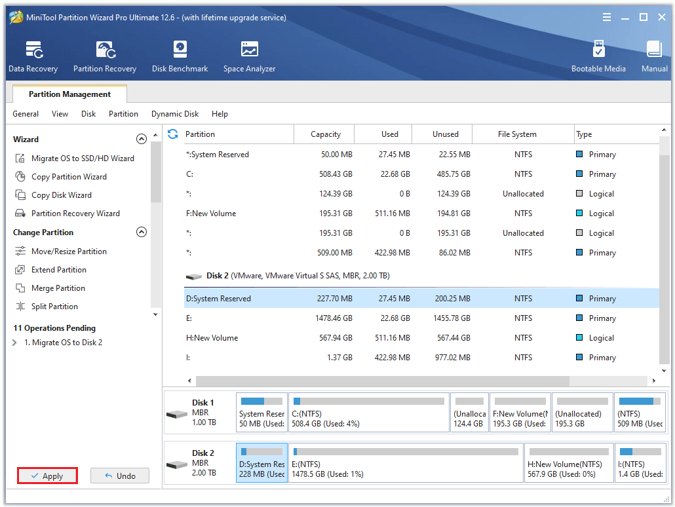Open the View menu
The width and height of the screenshot is (675, 507).
60,113
